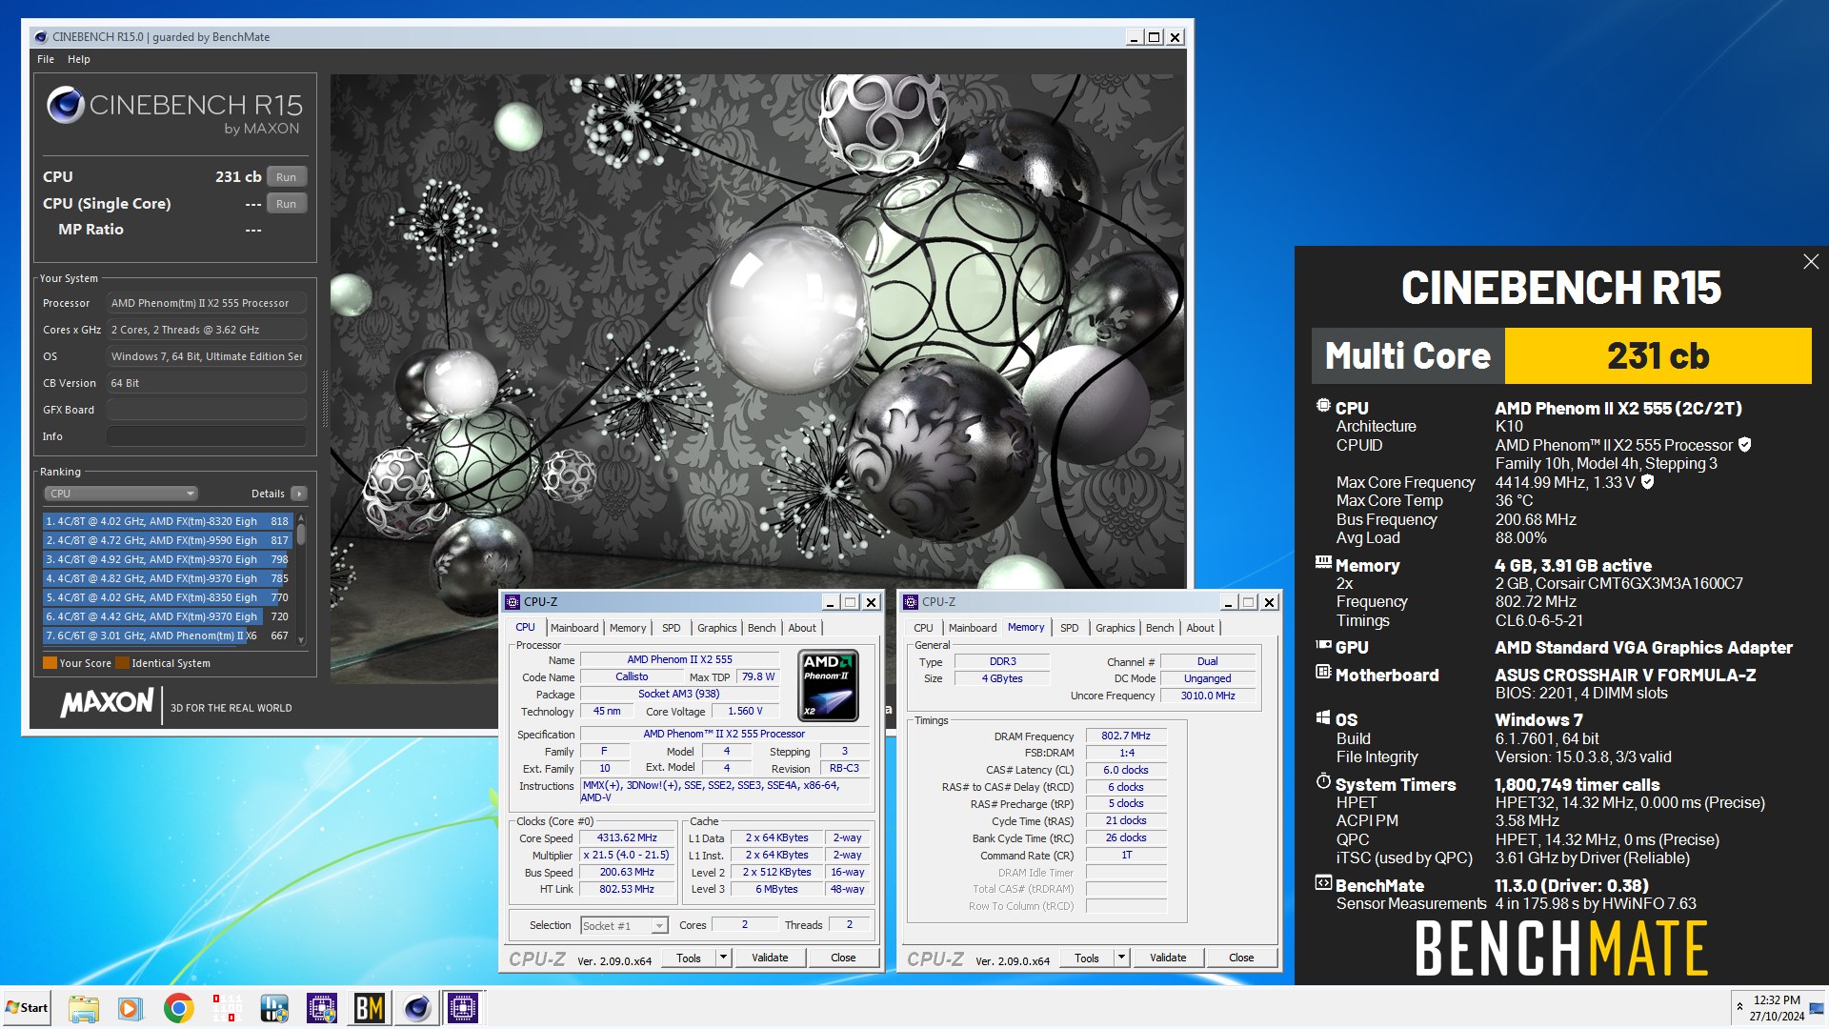Open the Ranking CPU dropdown

click(121, 494)
